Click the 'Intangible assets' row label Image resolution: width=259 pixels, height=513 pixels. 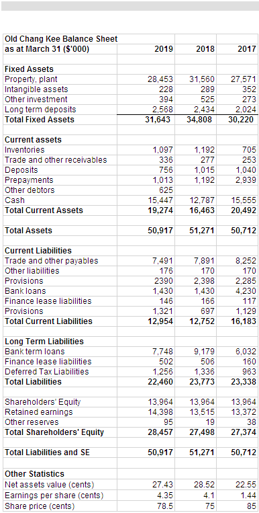[x=36, y=89]
